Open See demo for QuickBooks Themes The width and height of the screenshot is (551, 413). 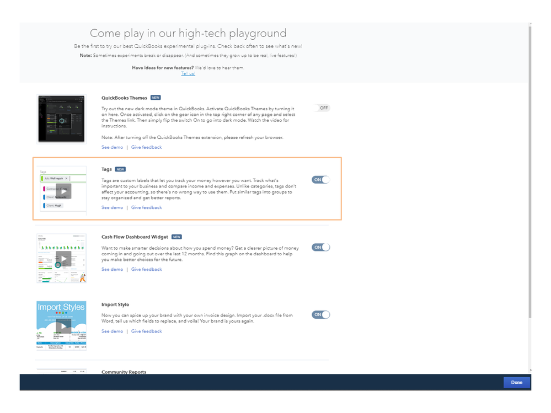[x=112, y=148]
